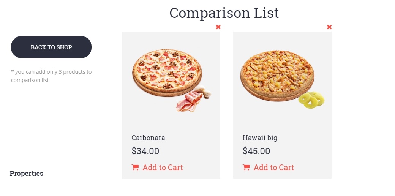395x196 pixels.
Task: Open the Hawaii big pizza image
Action: point(277,75)
